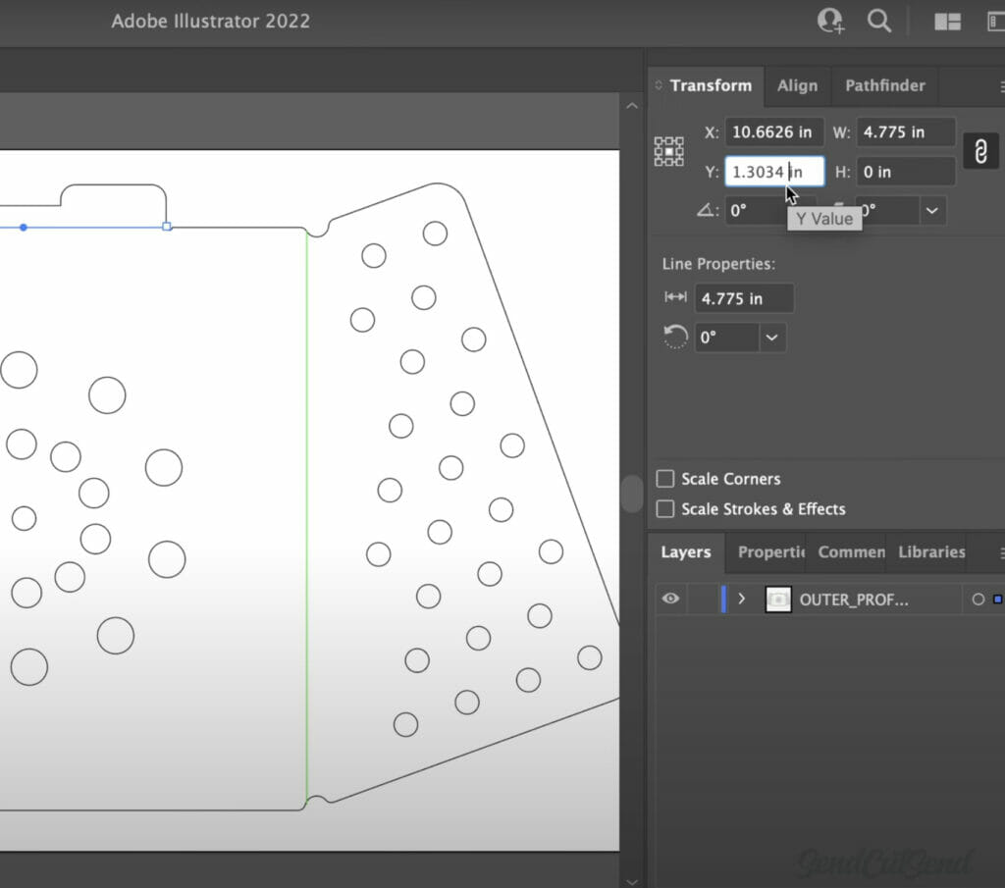Click the X position input field
1005x888 pixels.
pyautogui.click(x=773, y=132)
